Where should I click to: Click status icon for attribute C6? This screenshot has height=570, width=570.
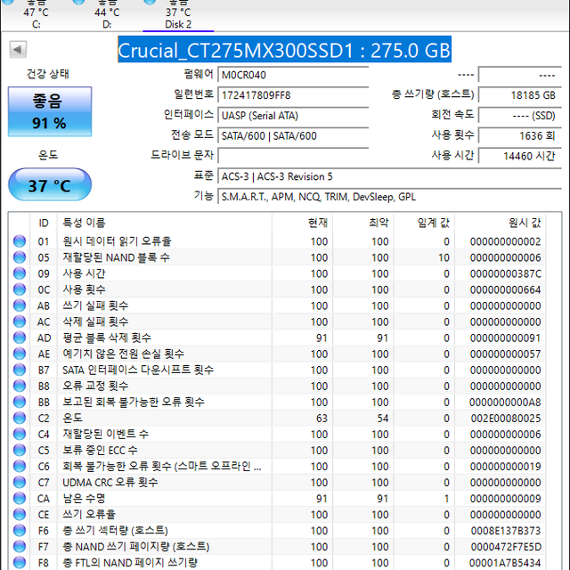20,466
